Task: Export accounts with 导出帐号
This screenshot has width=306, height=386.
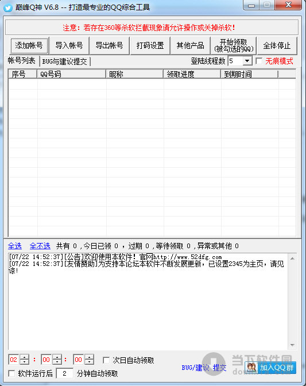Action: tap(110, 46)
